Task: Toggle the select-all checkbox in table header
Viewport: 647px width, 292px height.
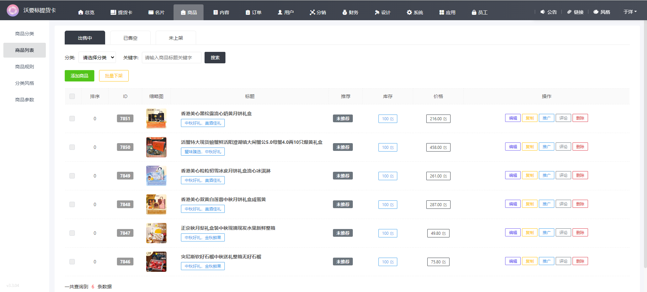Action: click(x=72, y=97)
